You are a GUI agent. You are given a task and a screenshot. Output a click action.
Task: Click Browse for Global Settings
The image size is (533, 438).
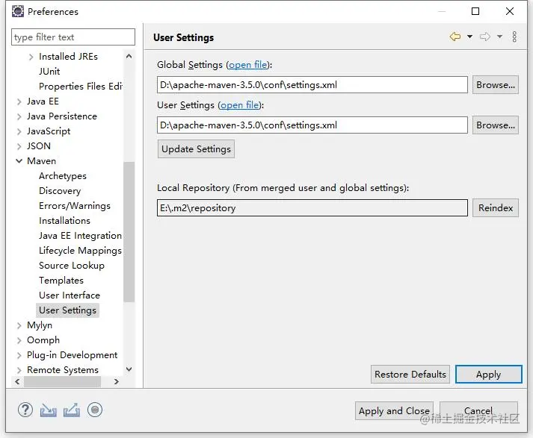coord(496,84)
